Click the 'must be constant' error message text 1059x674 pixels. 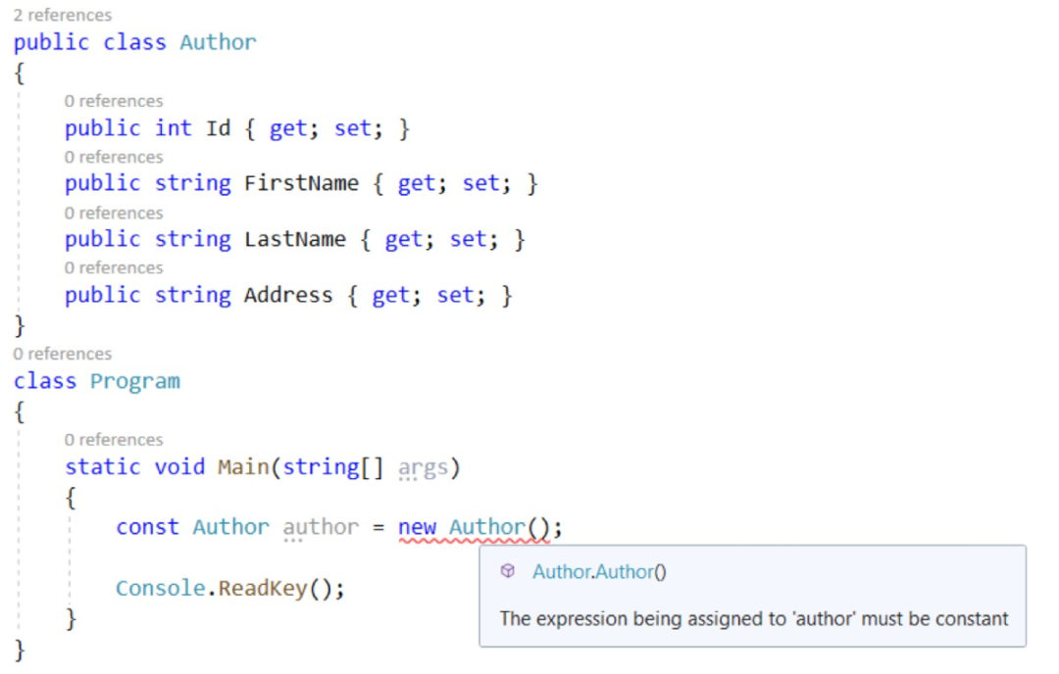[754, 619]
